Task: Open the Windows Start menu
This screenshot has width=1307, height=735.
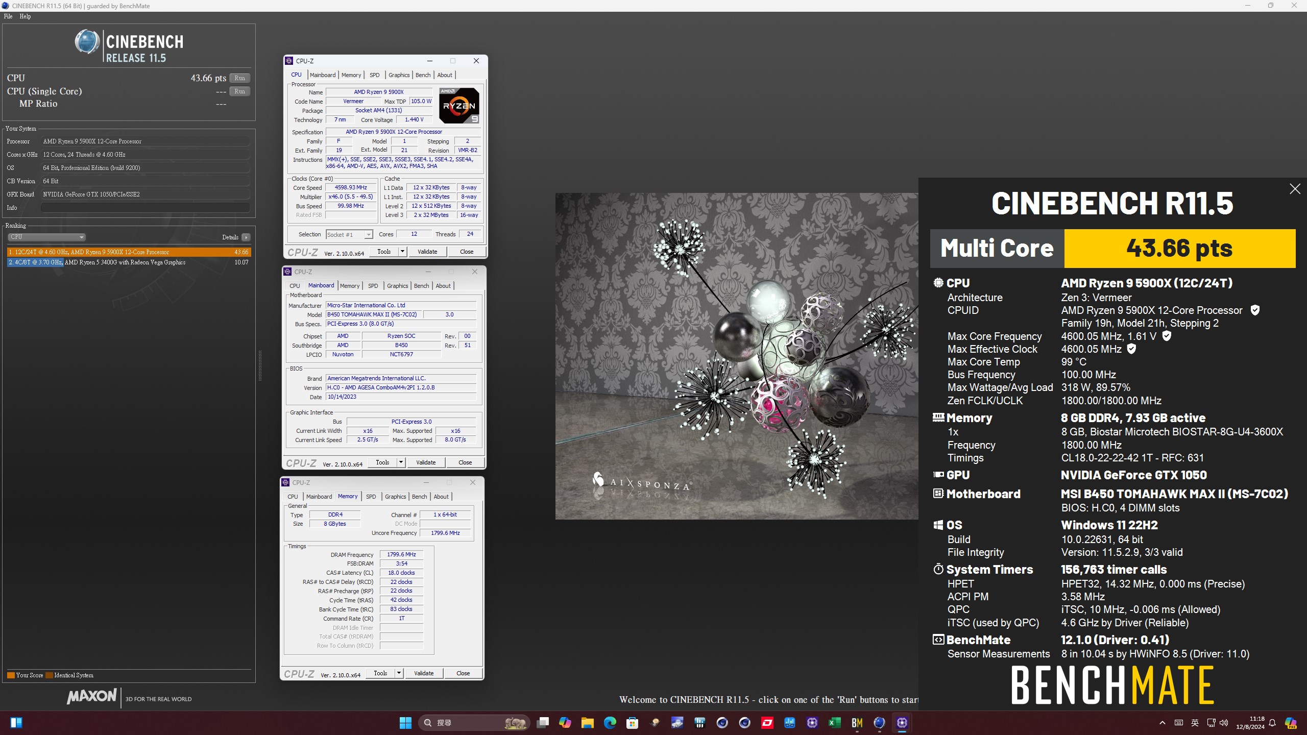Action: (405, 723)
